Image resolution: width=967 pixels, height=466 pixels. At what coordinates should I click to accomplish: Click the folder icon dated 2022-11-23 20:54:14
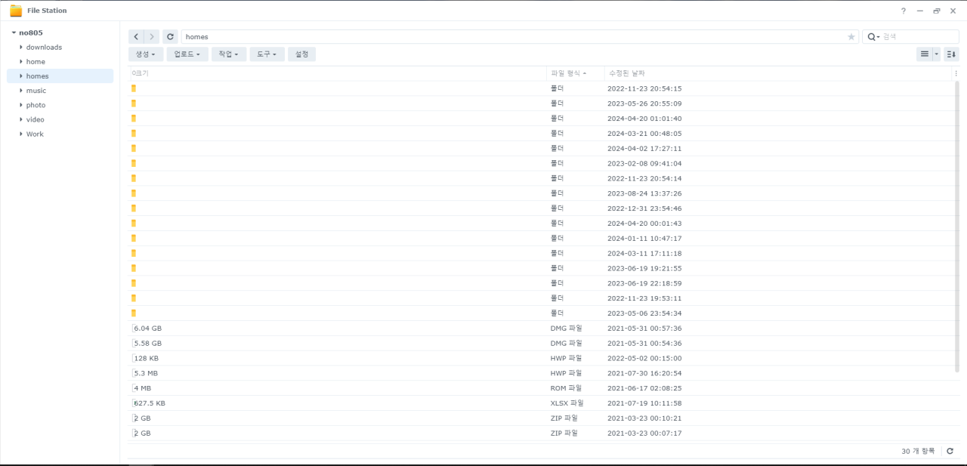(x=134, y=178)
